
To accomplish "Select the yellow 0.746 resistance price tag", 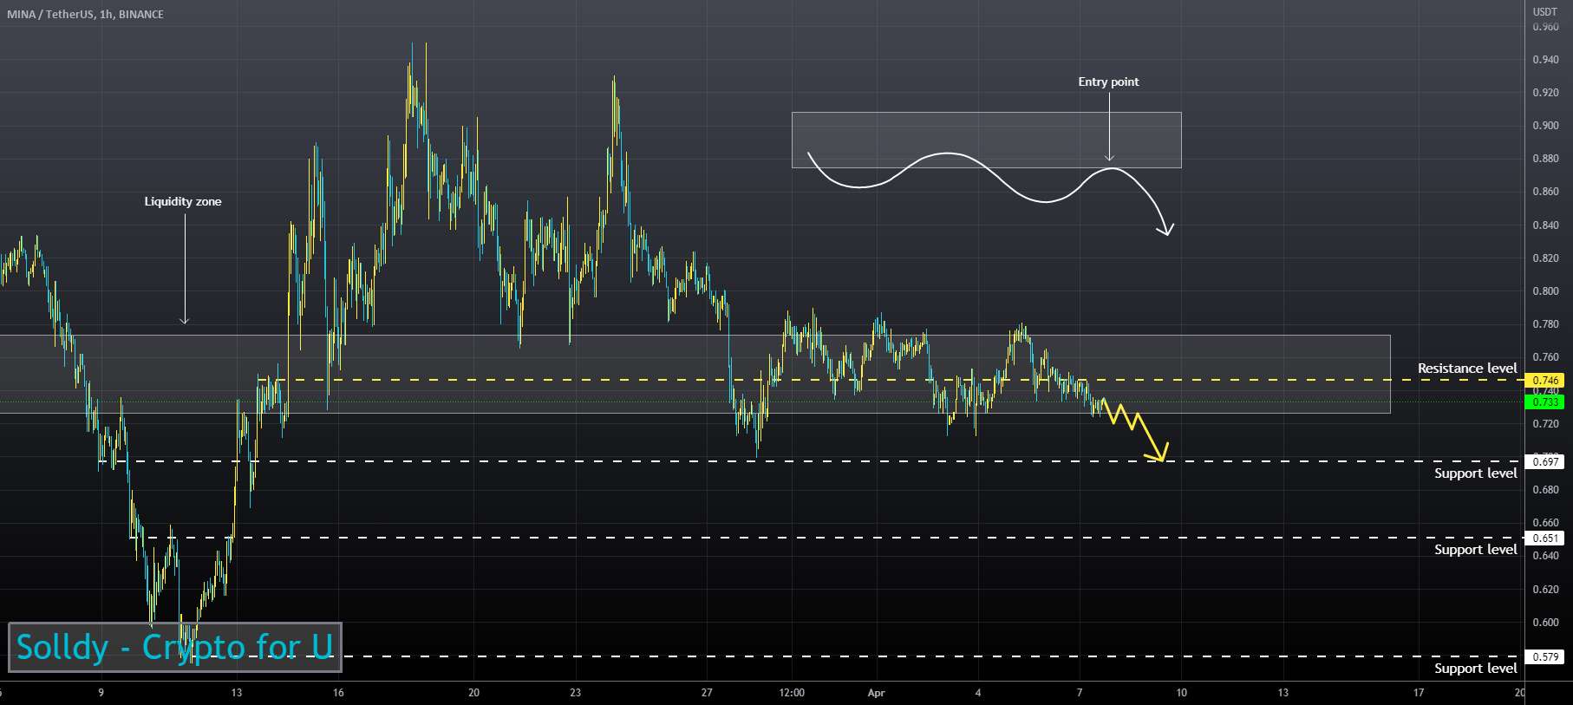I will click(x=1544, y=381).
